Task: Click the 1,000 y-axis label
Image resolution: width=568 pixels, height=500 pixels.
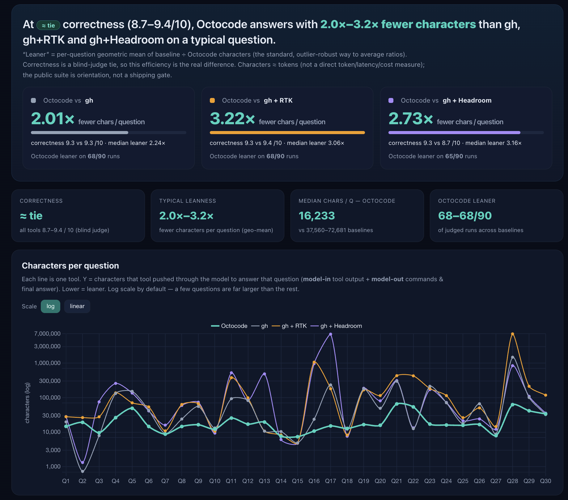Action: (53, 466)
